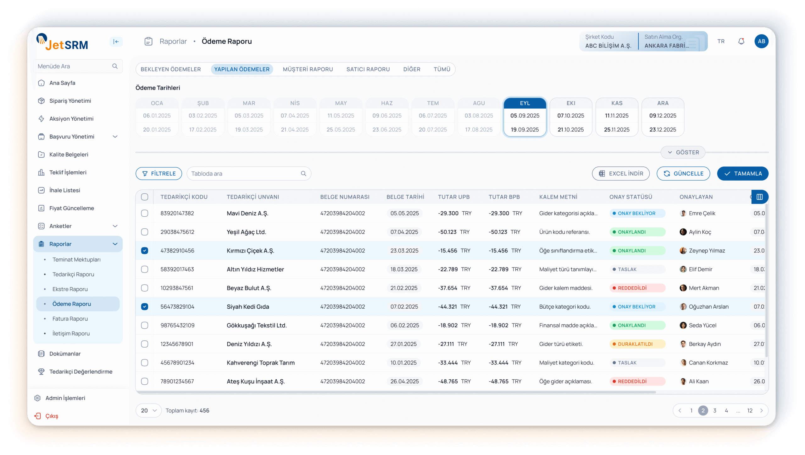Expand the GÖSTER section
Screen dimensions: 805x455
pyautogui.click(x=683, y=152)
